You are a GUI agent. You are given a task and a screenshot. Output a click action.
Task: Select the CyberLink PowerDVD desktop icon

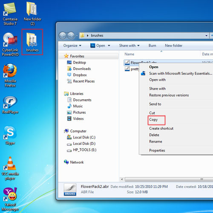[x=10, y=44]
